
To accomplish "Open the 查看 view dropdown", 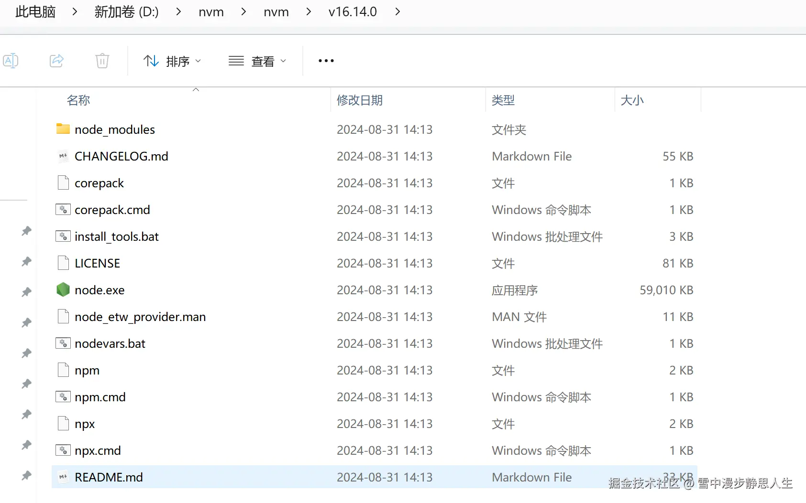I will pos(257,61).
